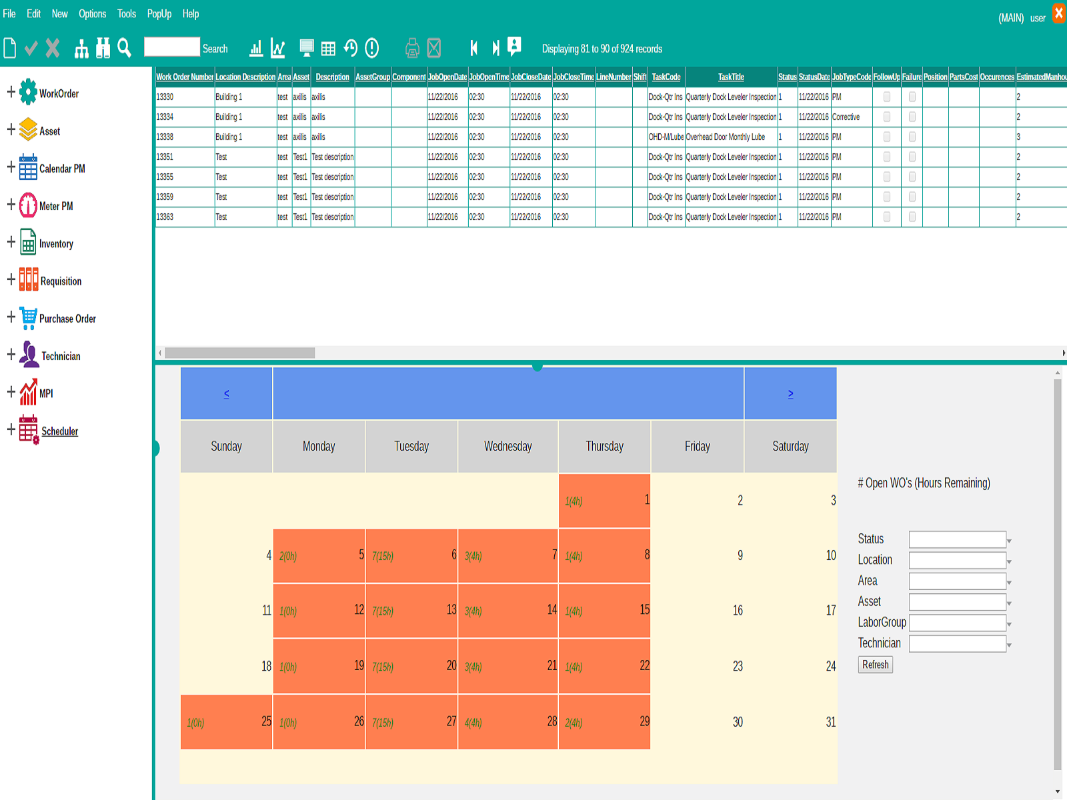The height and width of the screenshot is (800, 1067).
Task: Tick FollowUp checkbox for work order 13330
Action: pos(887,97)
